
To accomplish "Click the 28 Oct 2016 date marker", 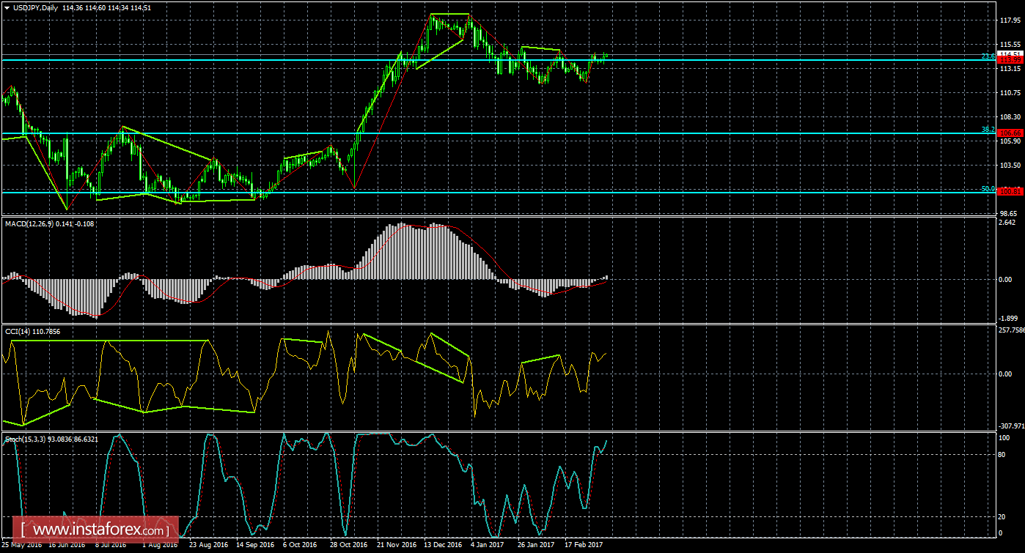I will click(348, 545).
